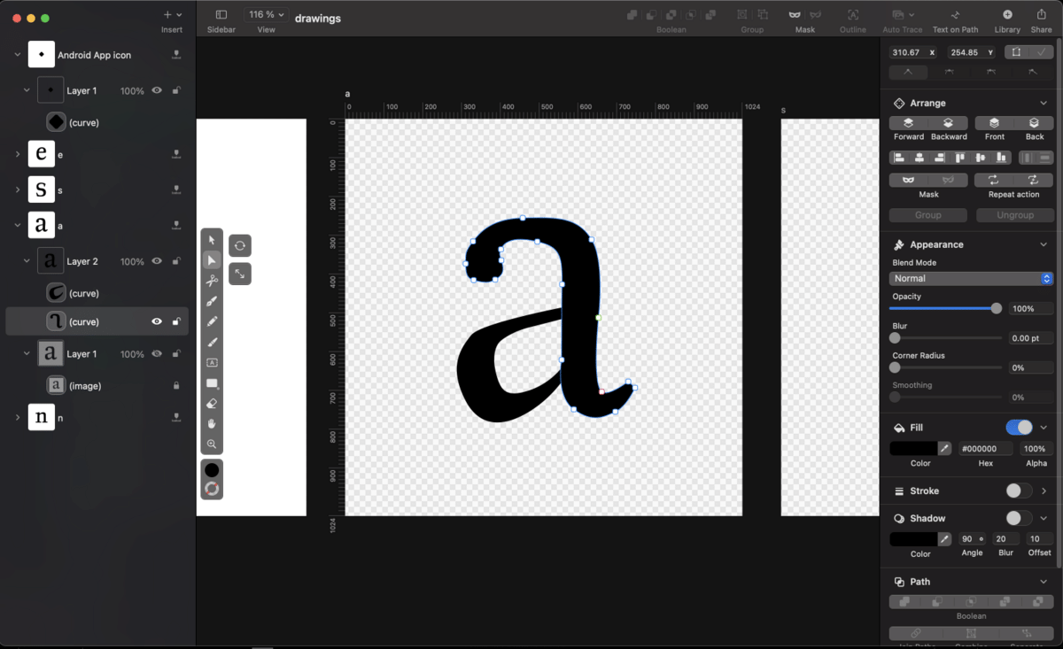Select the Scissors tool
The height and width of the screenshot is (649, 1063).
[212, 281]
